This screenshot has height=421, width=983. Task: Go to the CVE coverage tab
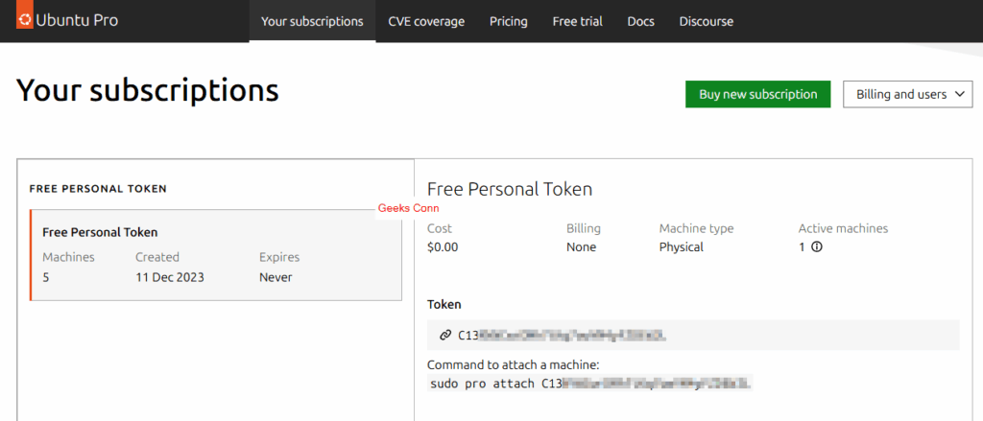426,21
